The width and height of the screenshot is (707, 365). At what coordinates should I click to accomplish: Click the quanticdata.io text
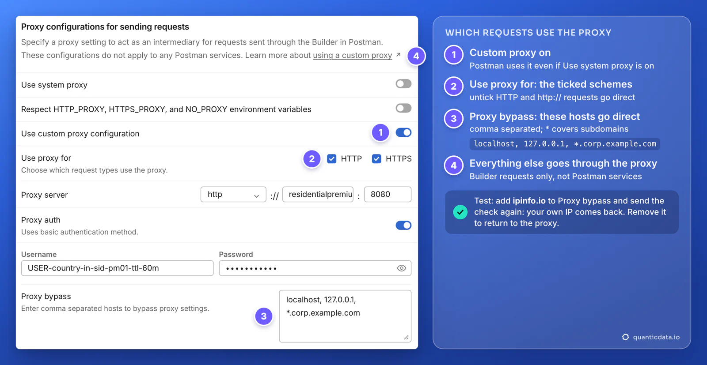tap(656, 337)
